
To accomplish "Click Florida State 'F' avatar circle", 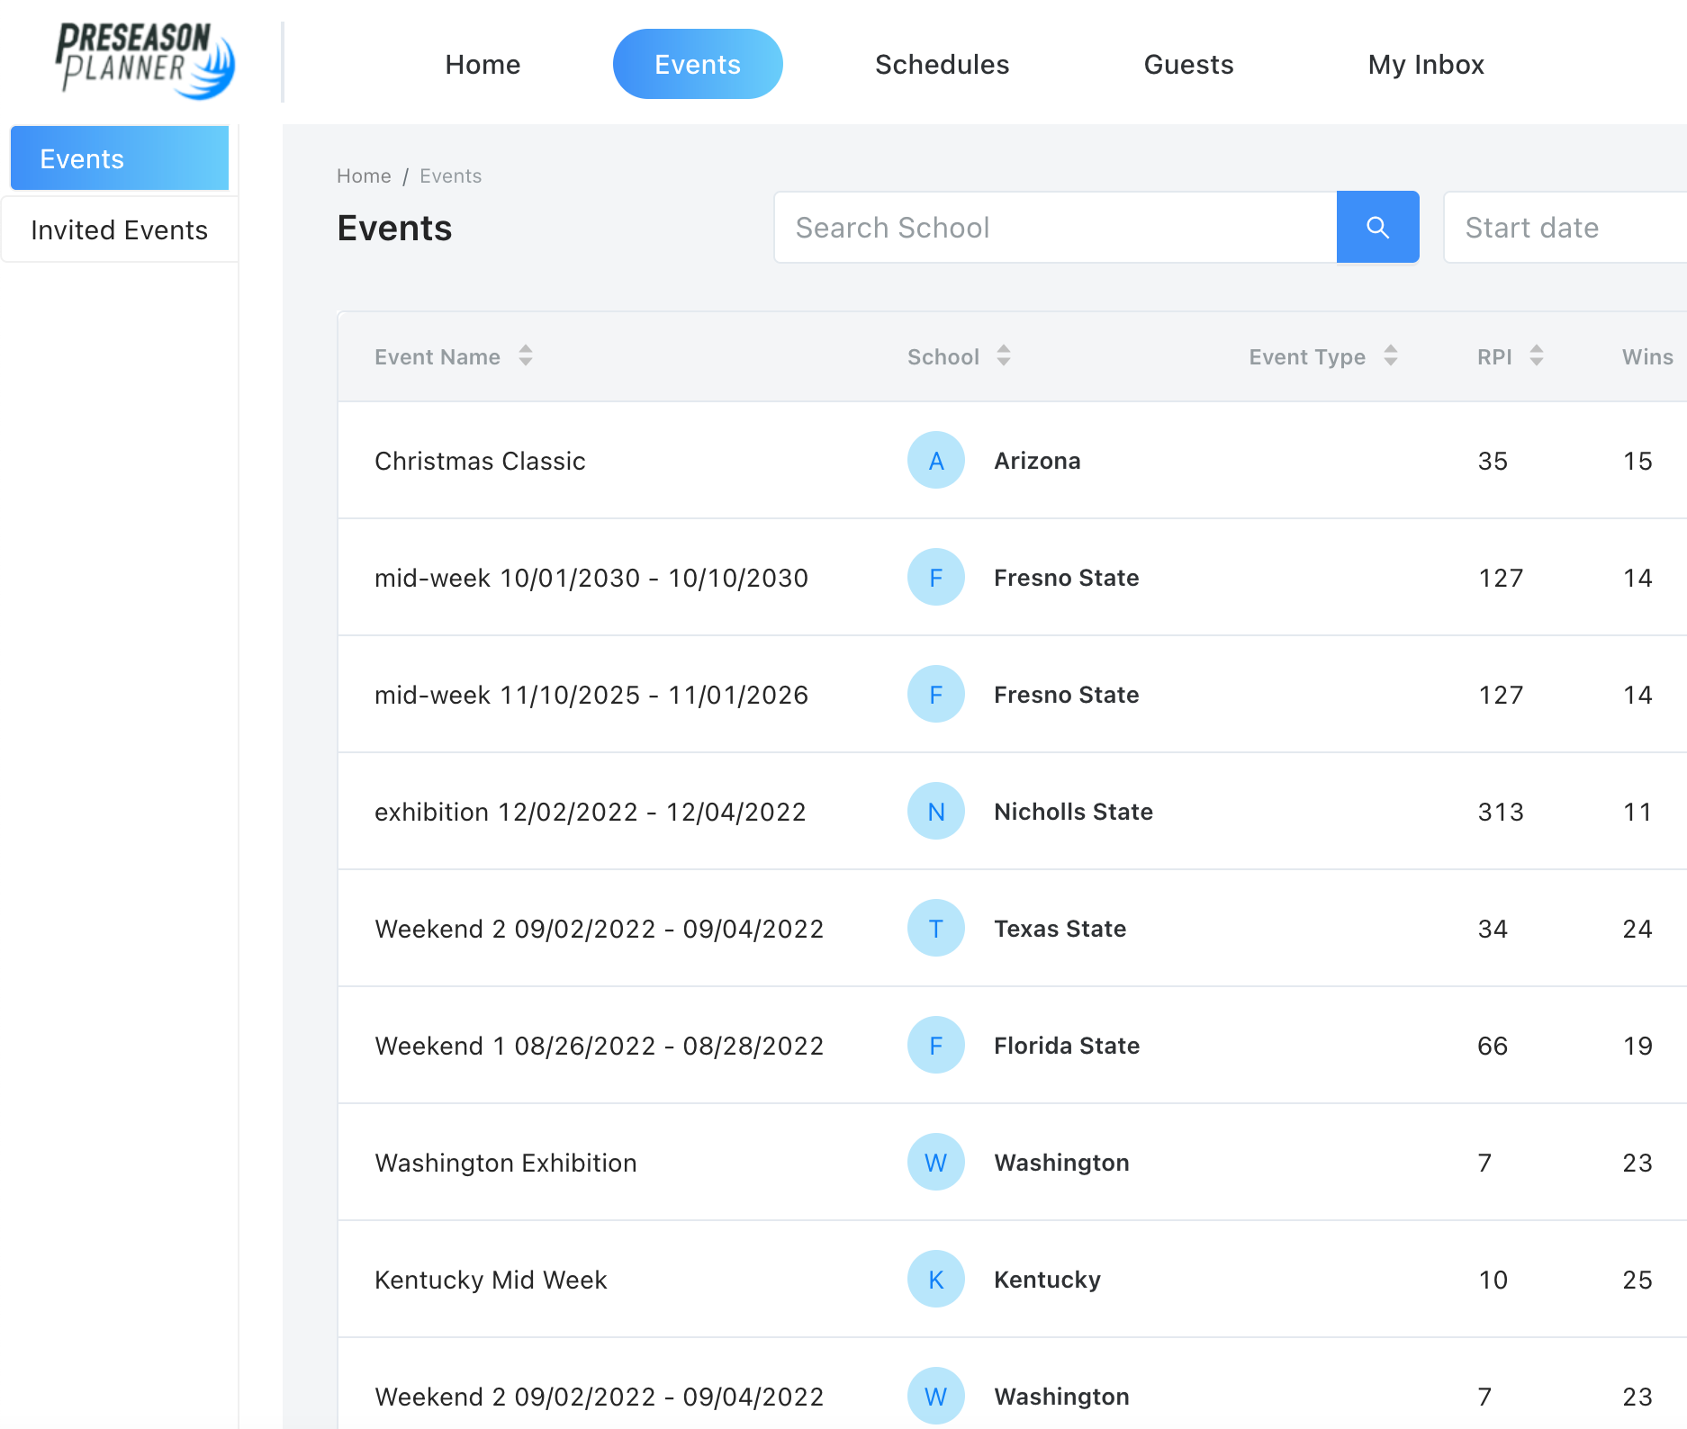I will [x=936, y=1045].
